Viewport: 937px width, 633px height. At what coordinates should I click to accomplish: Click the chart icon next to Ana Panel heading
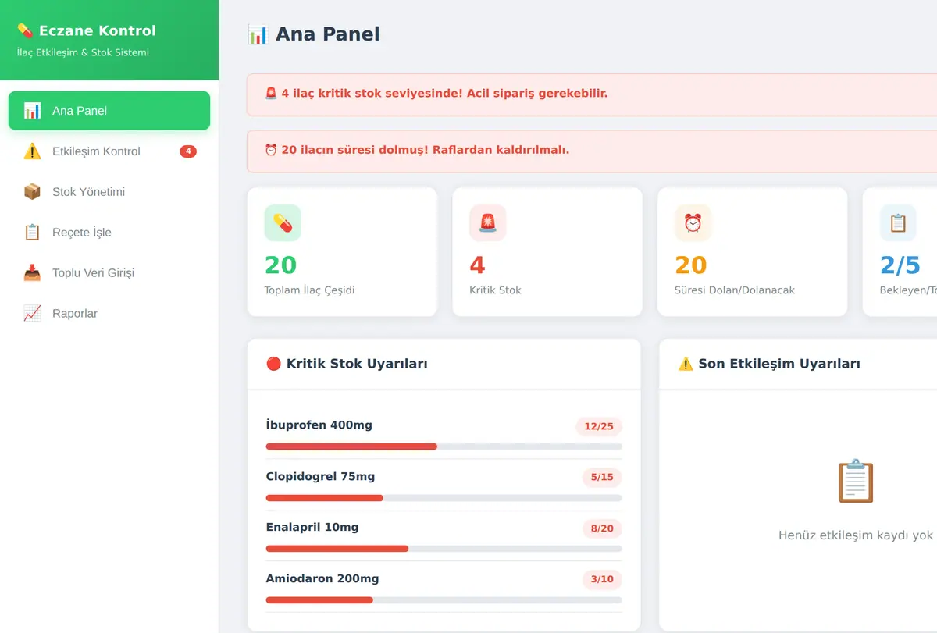click(258, 34)
